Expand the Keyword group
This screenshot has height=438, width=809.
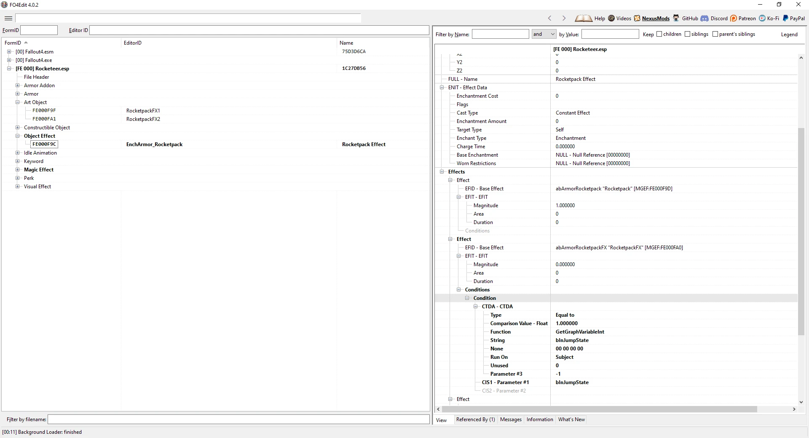(x=18, y=161)
